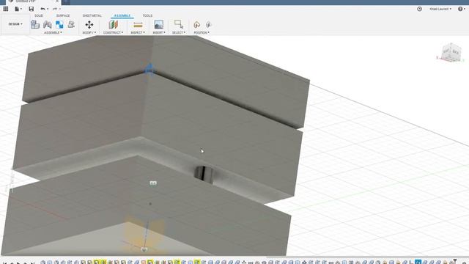
Task: Expand the ASSEMBLE panel menu
Action: tap(53, 32)
